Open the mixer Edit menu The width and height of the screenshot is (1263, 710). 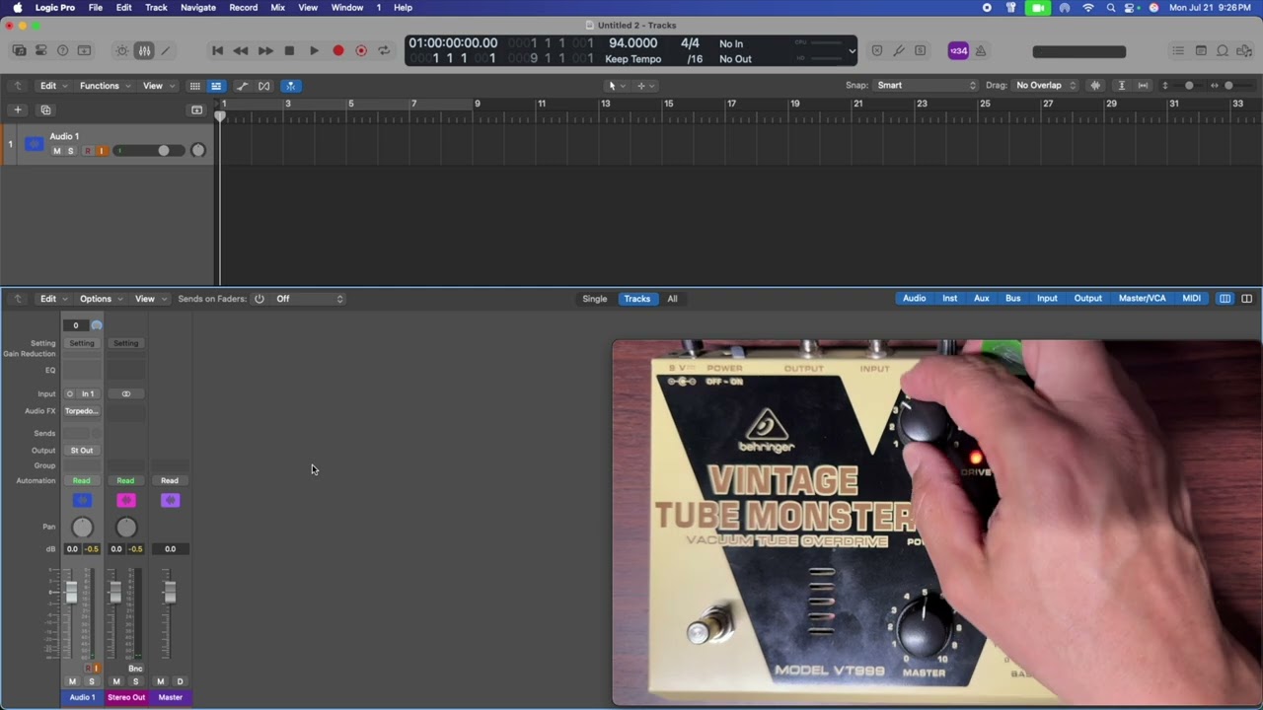(x=52, y=299)
